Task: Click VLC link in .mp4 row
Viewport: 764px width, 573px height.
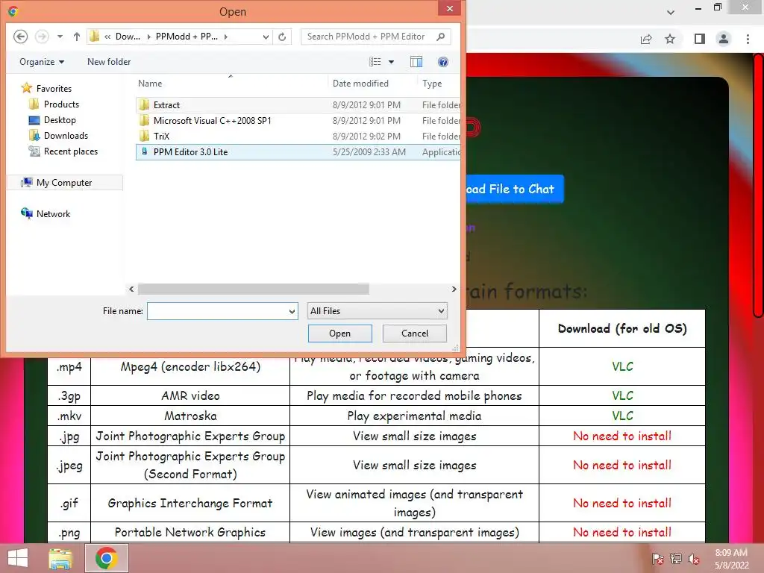Action: 622,366
